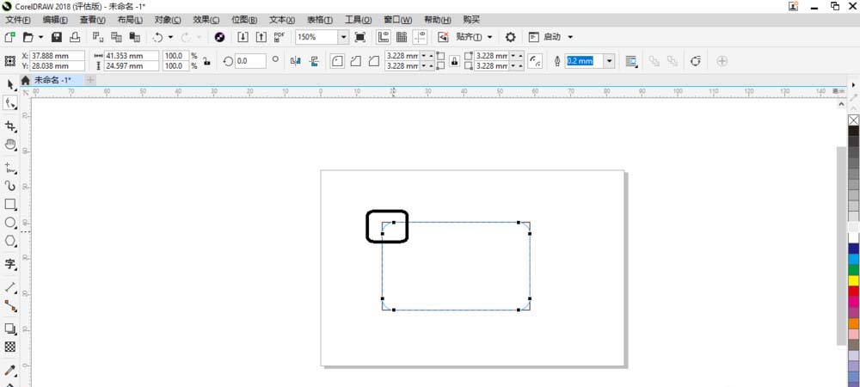
Task: Click the object origin grid
Action: pyautogui.click(x=9, y=61)
